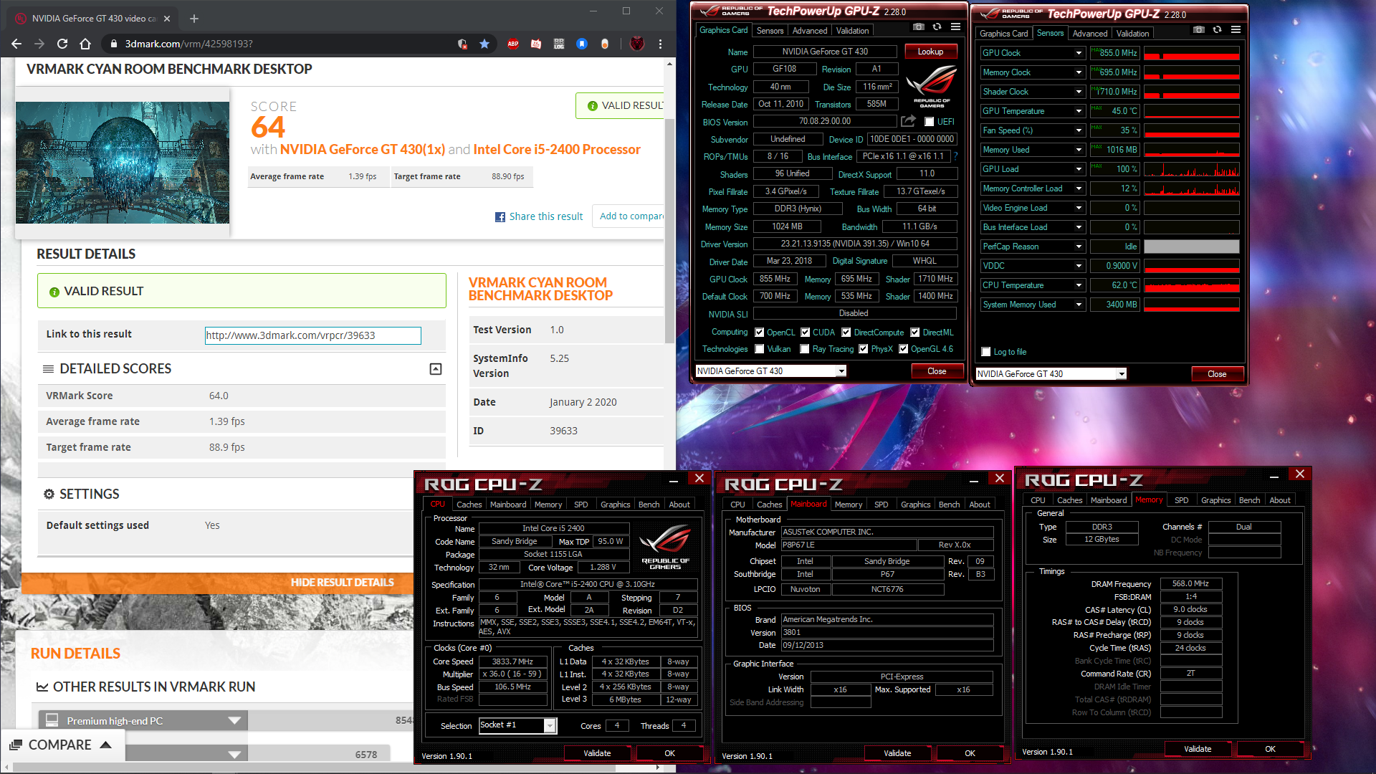Open the COMPARE panel
Image resolution: width=1376 pixels, height=774 pixels.
tap(62, 745)
